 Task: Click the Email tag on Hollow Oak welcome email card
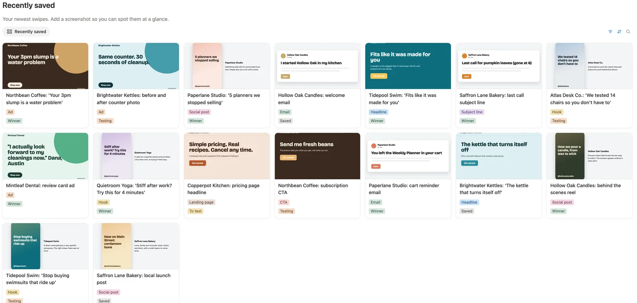285,112
